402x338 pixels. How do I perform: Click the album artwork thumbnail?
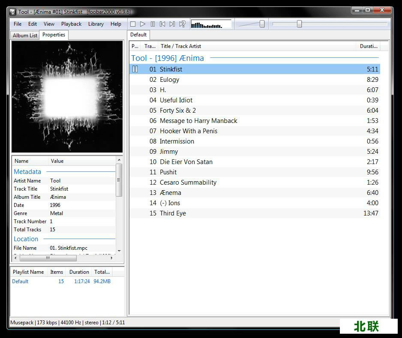coord(67,96)
